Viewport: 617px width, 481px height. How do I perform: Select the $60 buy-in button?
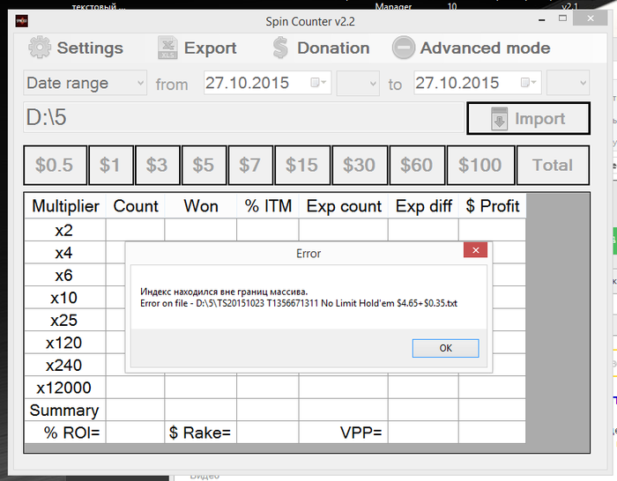coord(417,166)
